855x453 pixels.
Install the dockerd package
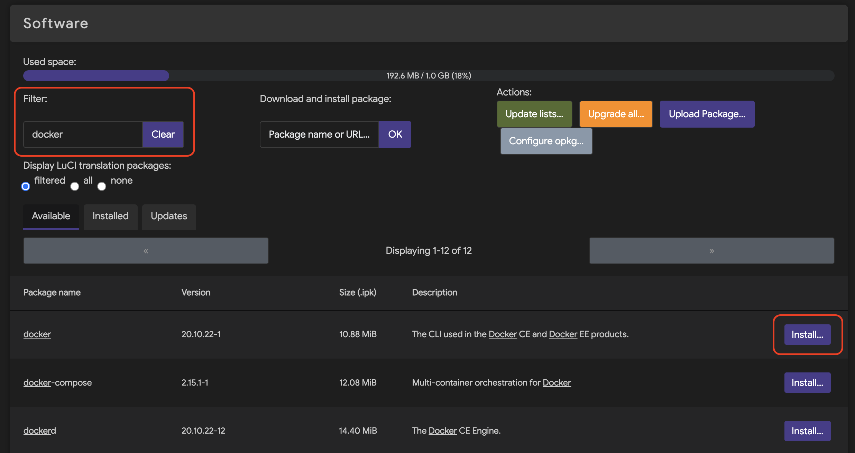click(x=807, y=431)
